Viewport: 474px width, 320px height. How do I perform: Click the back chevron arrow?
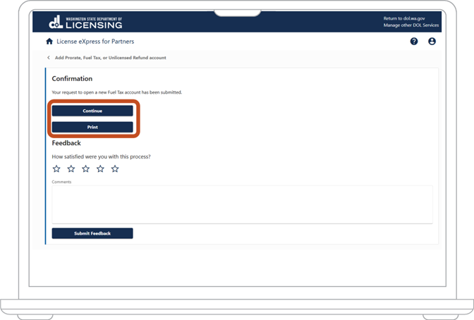49,57
